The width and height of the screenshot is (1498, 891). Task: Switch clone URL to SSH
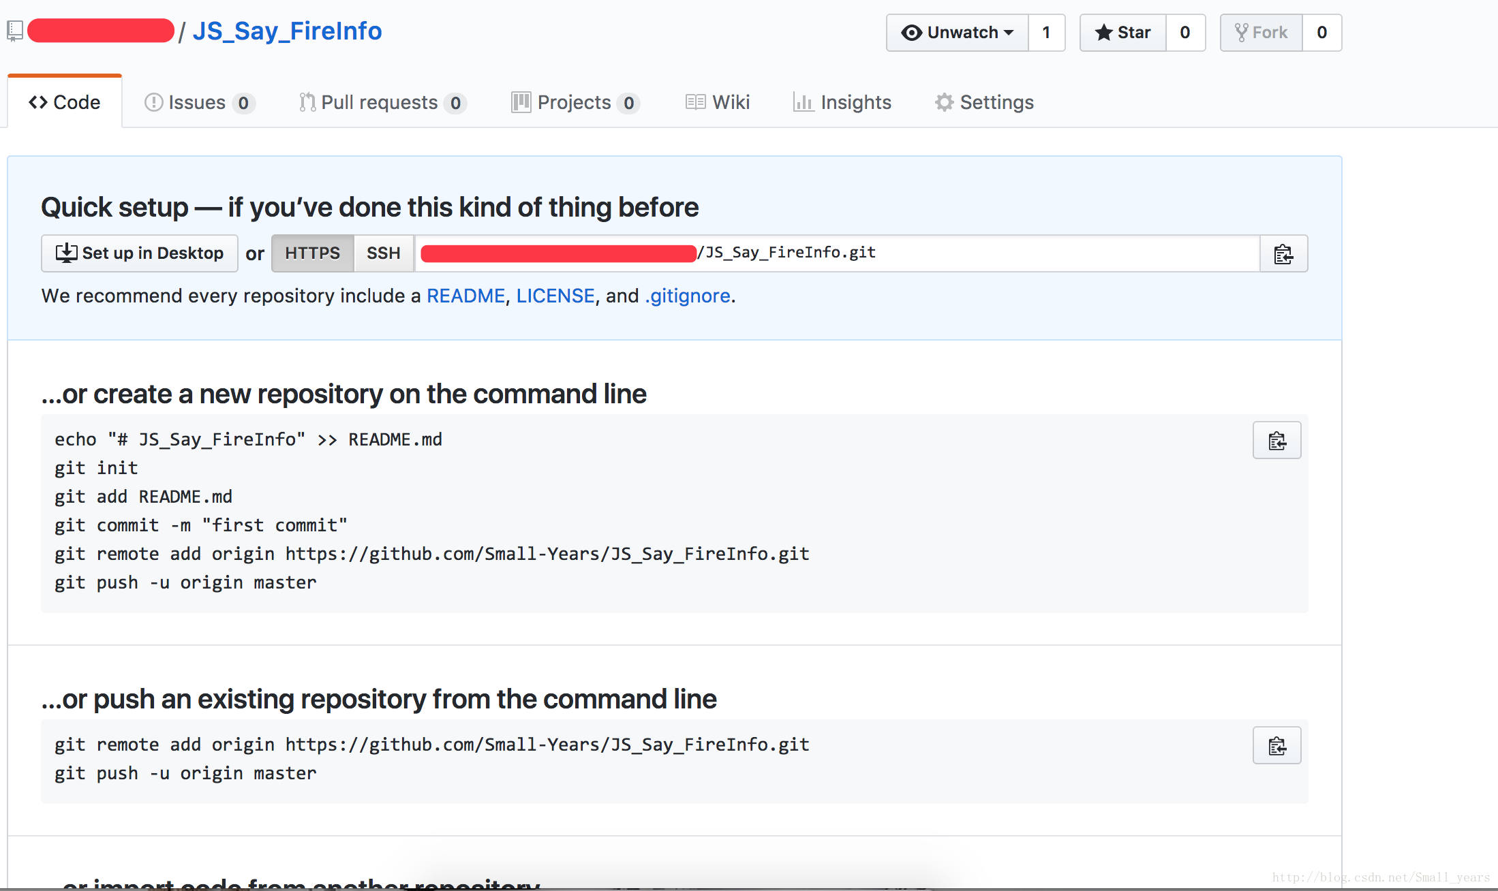pos(384,253)
